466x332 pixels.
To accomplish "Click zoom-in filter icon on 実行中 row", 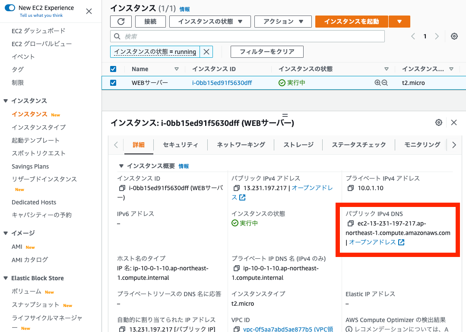I will [x=377, y=83].
